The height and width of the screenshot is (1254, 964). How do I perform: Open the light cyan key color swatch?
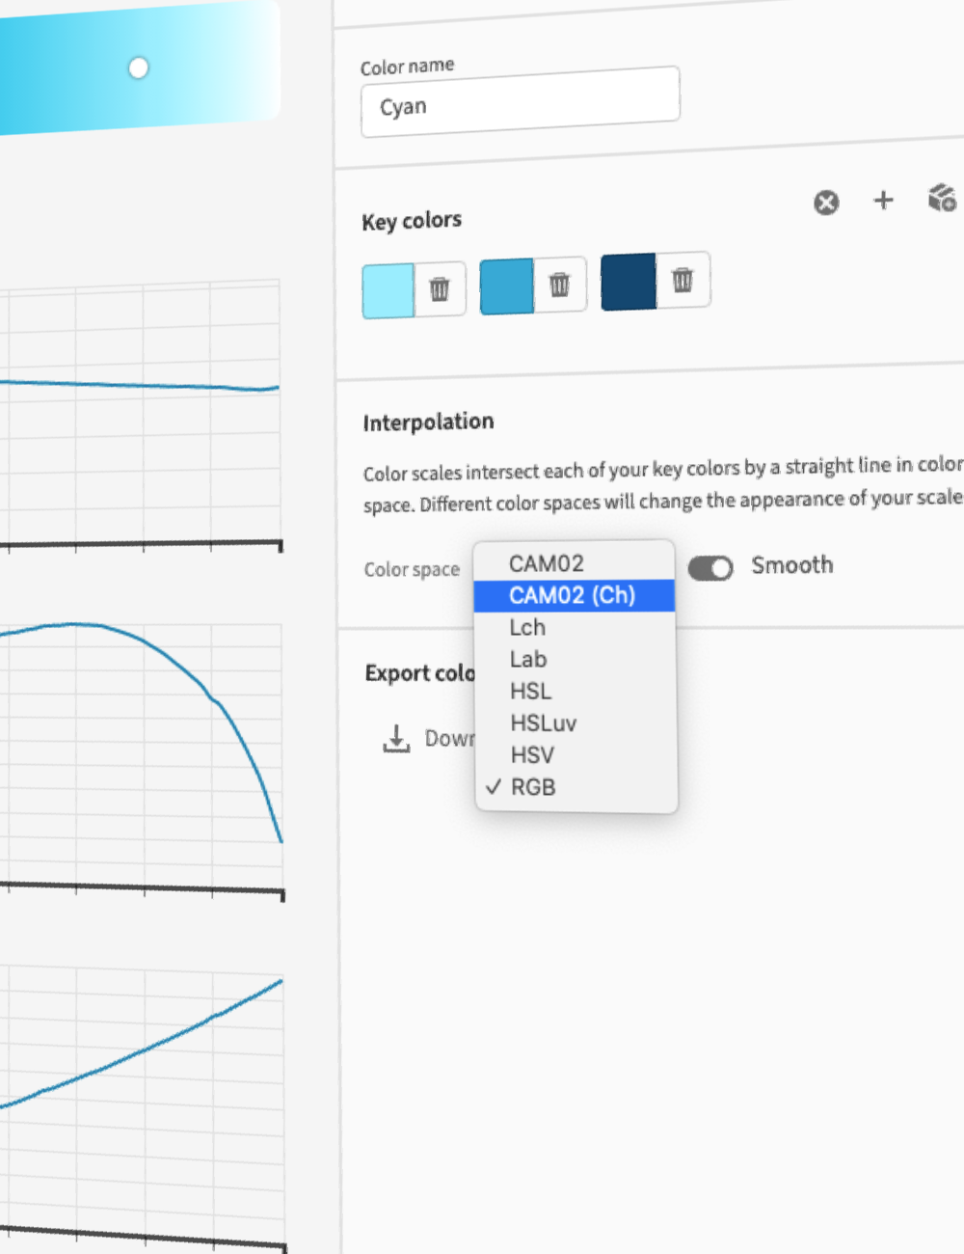388,290
